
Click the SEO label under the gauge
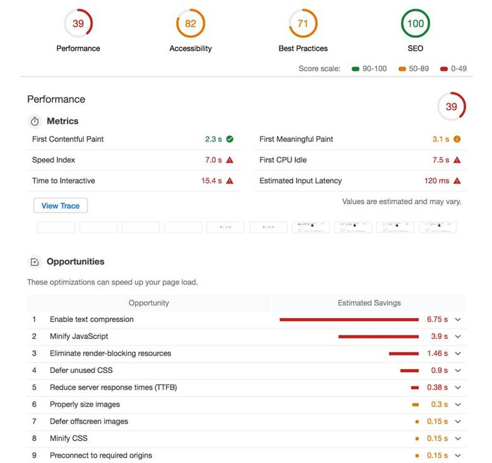416,49
